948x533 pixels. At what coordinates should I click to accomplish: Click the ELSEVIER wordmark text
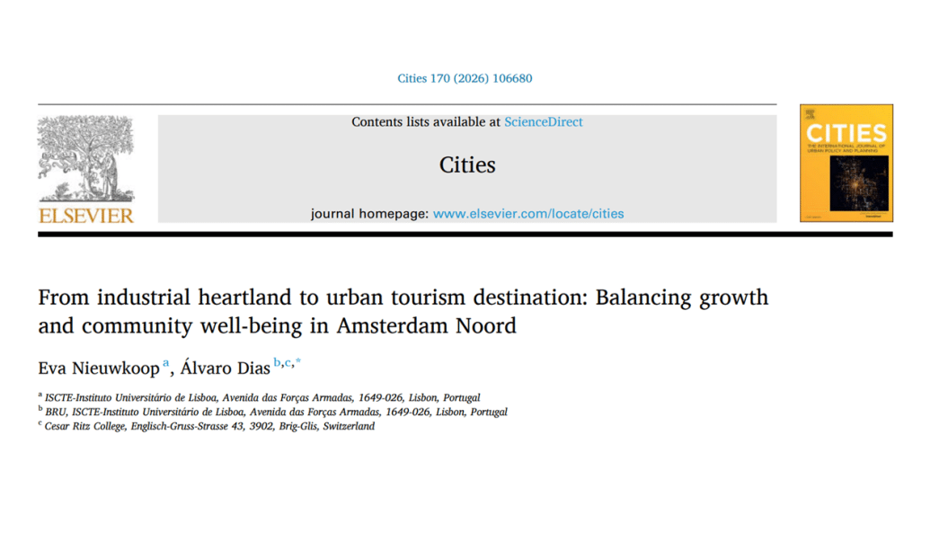[85, 216]
